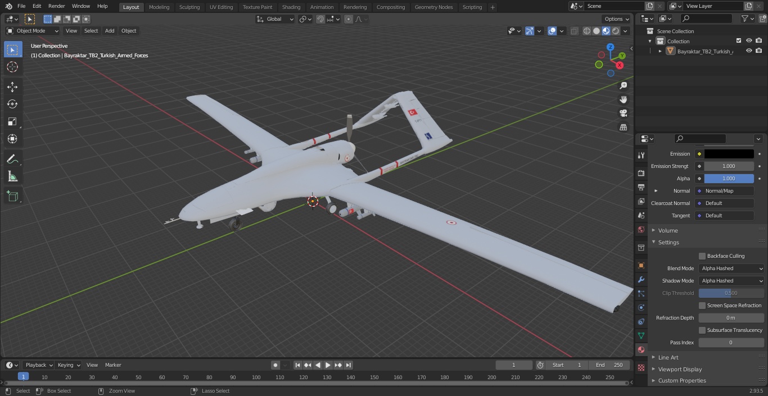This screenshot has width=768, height=396.
Task: Collapse the Settings panel
Action: click(668, 242)
